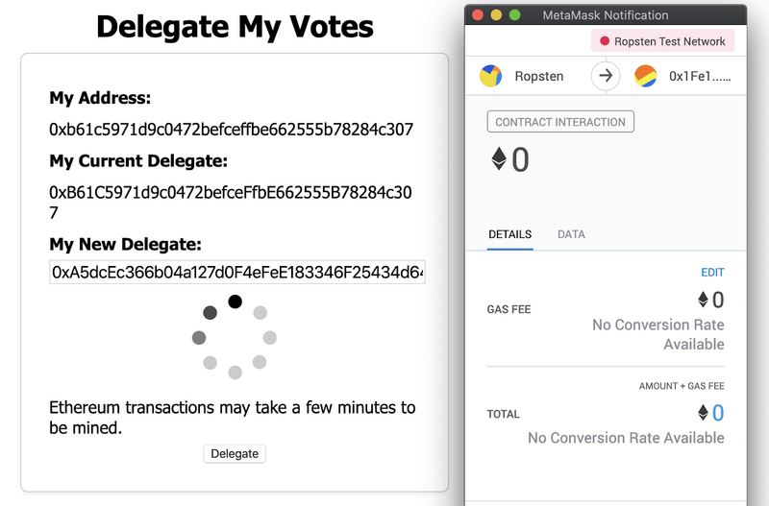Click the My New Delegate address field
This screenshot has height=506, width=769.
pos(237,272)
